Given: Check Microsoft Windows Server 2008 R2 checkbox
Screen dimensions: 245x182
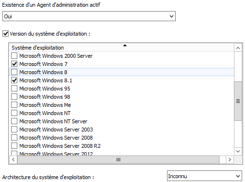Looking at the screenshot, I should pos(14,146).
